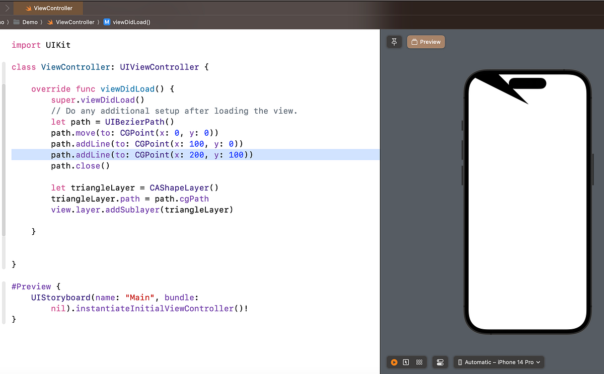Screen dimensions: 604x374
Task: Click the iPhone preview device screen
Action: tap(527, 201)
